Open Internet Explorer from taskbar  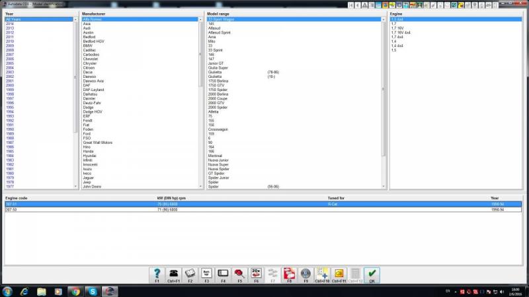(x=24, y=292)
